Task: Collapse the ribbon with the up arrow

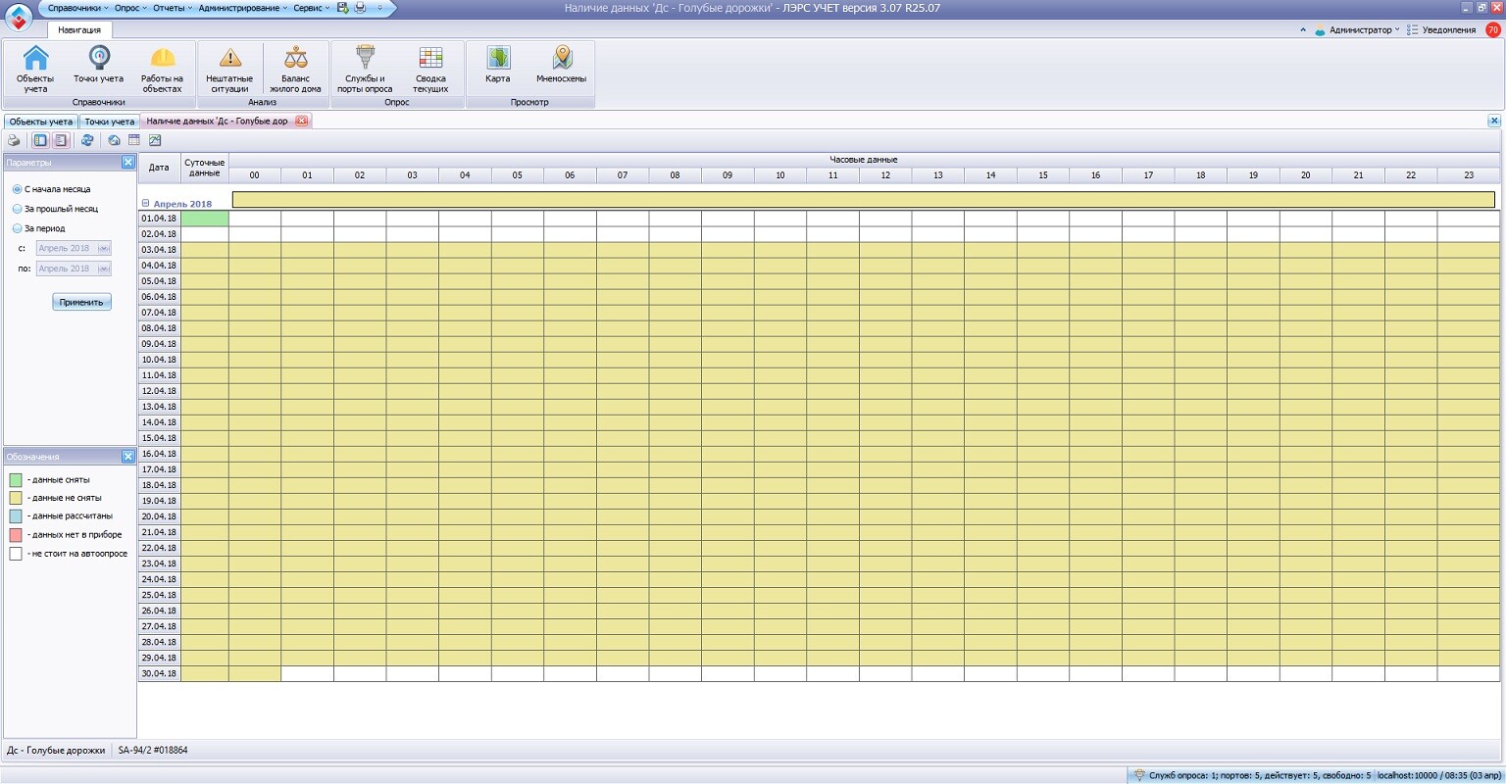Action: click(x=1303, y=30)
